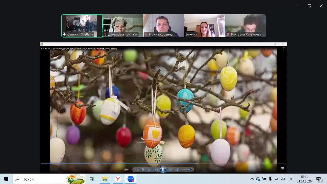Open Zoom from the taskbar
This screenshot has width=327, height=184.
131,179
